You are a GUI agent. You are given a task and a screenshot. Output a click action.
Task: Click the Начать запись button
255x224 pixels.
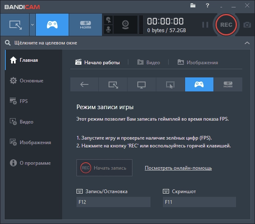tap(104, 168)
